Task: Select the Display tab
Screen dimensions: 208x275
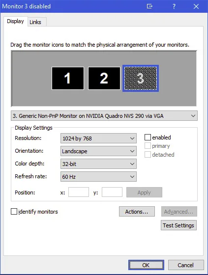Action: [15, 22]
